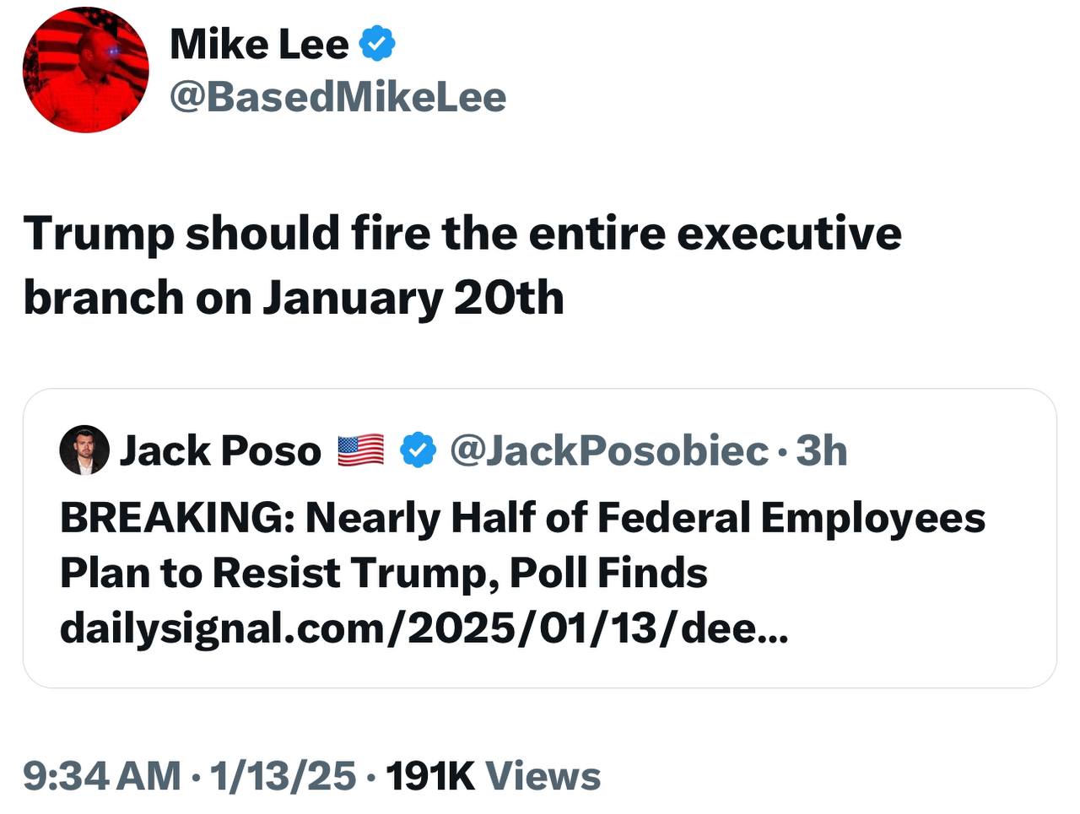Click the 191K view count number

click(x=429, y=776)
